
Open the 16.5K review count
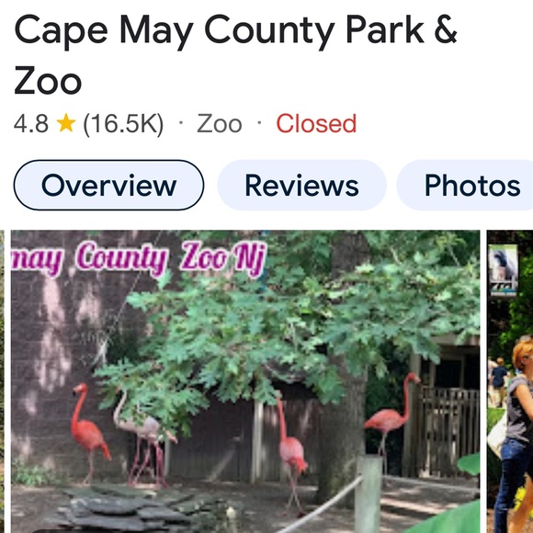tap(123, 124)
